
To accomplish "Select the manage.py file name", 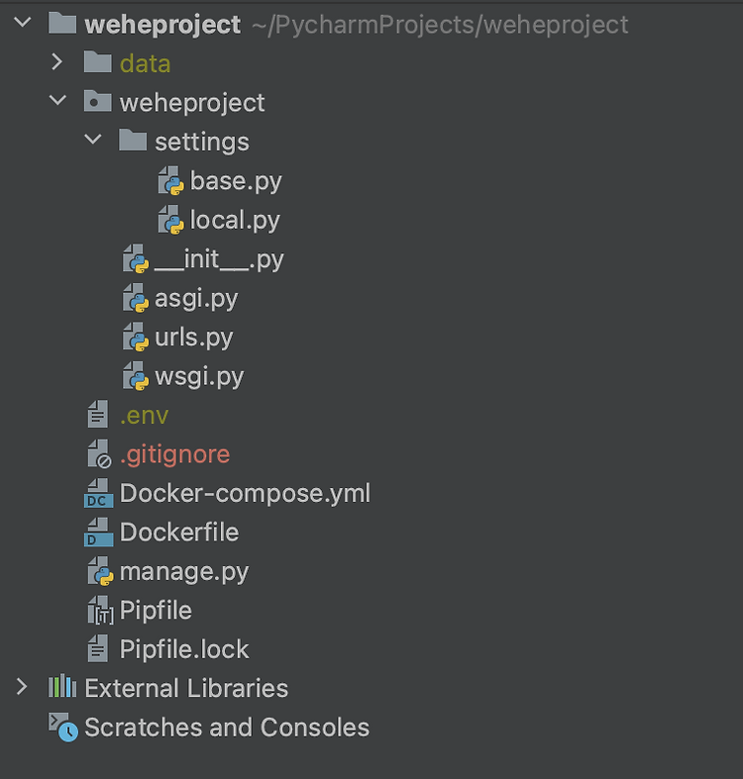I will (184, 572).
